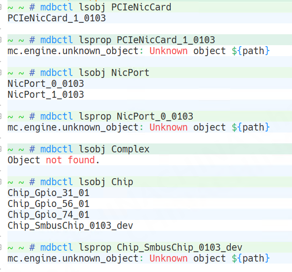Viewport: 292px width, 272px height.
Task: Click the unknown_object error below the PCIeNicCard lsprop command
Action: pyautogui.click(x=139, y=51)
